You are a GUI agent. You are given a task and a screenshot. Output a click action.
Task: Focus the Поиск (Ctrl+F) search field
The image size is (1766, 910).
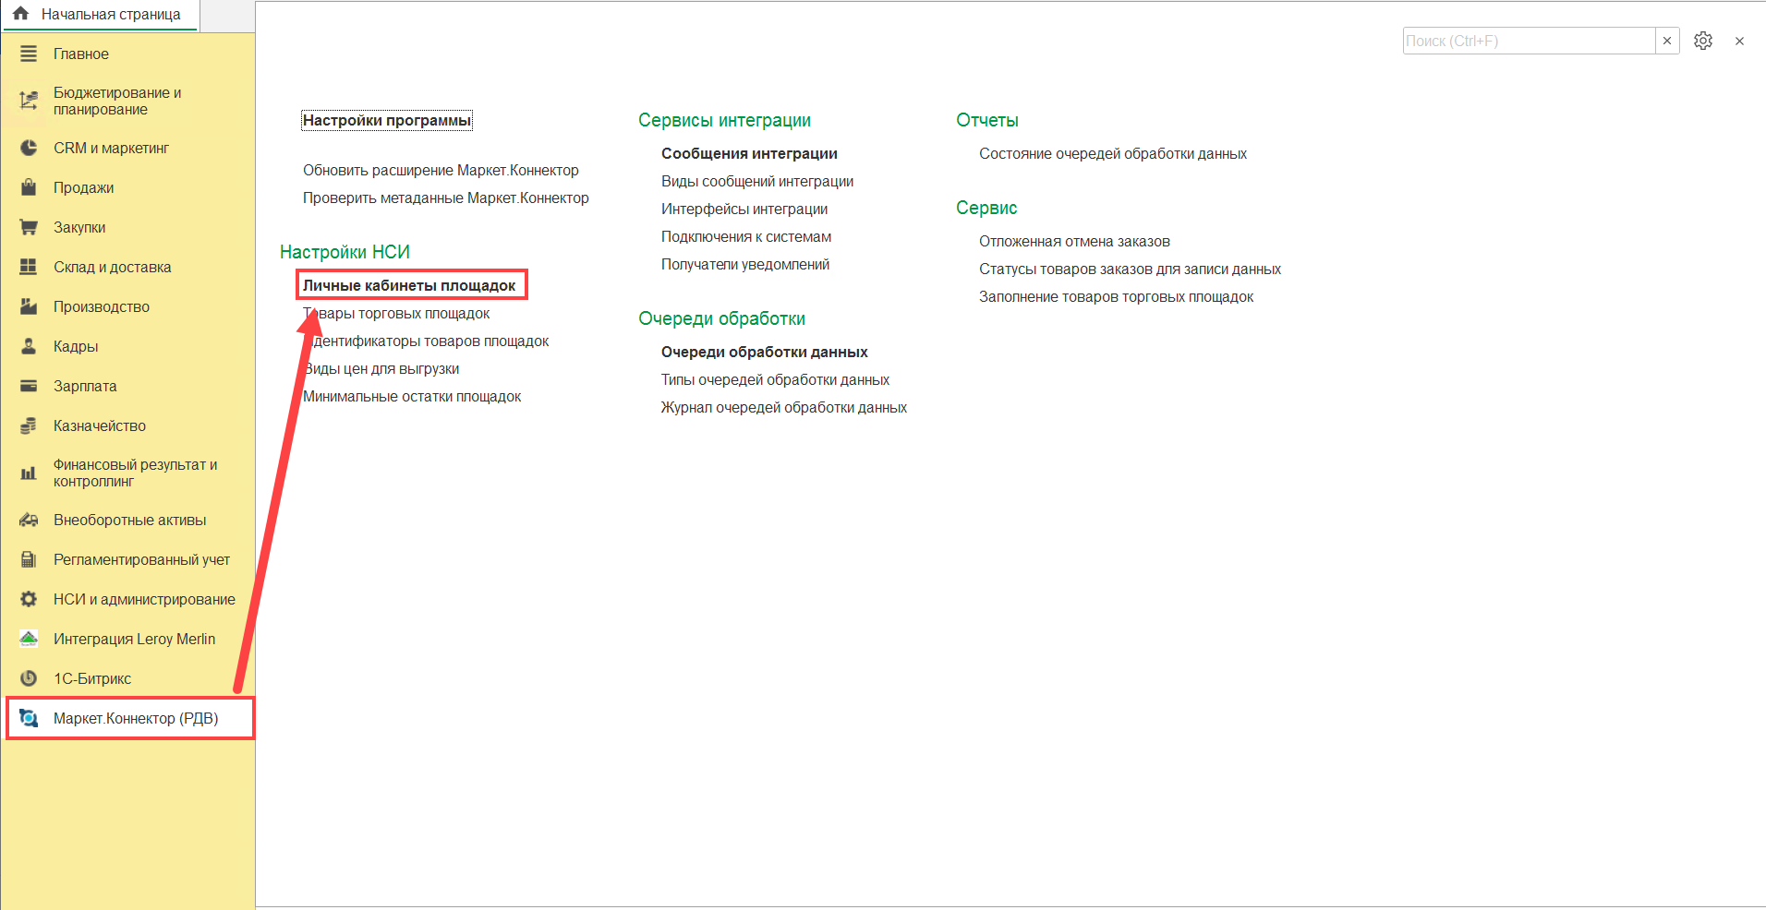1529,41
